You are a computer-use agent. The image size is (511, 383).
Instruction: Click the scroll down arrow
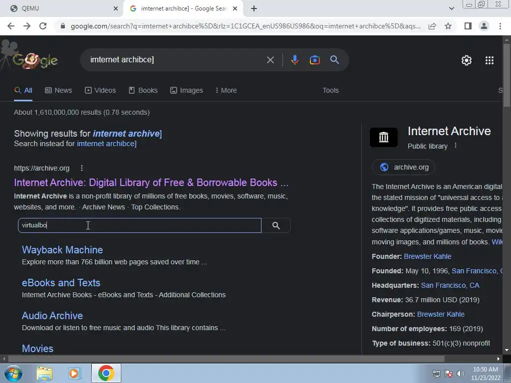(x=507, y=351)
